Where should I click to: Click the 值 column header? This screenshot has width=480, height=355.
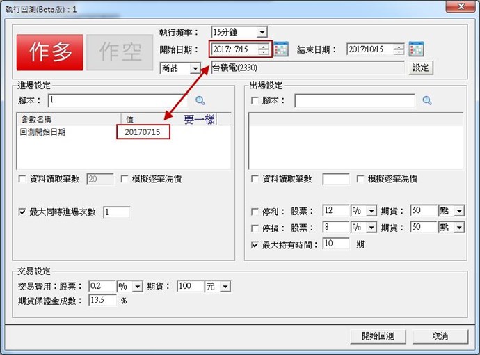point(169,119)
